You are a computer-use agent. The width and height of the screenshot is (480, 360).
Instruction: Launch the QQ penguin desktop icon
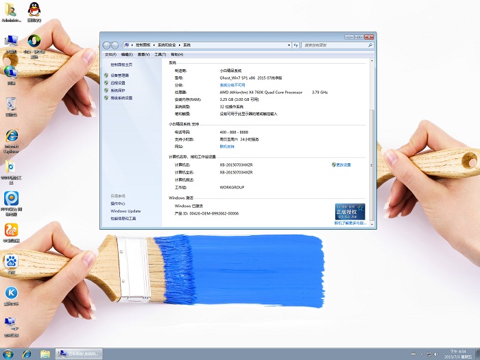coord(34,12)
